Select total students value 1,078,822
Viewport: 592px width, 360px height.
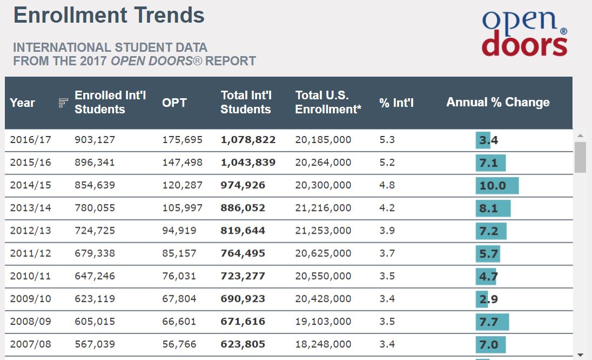[x=248, y=140]
